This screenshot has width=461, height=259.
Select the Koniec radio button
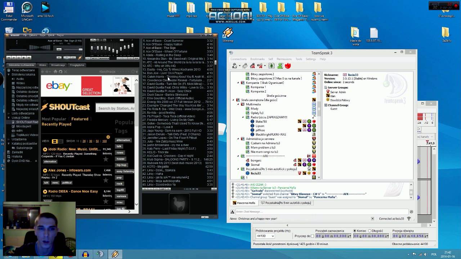pos(355,231)
